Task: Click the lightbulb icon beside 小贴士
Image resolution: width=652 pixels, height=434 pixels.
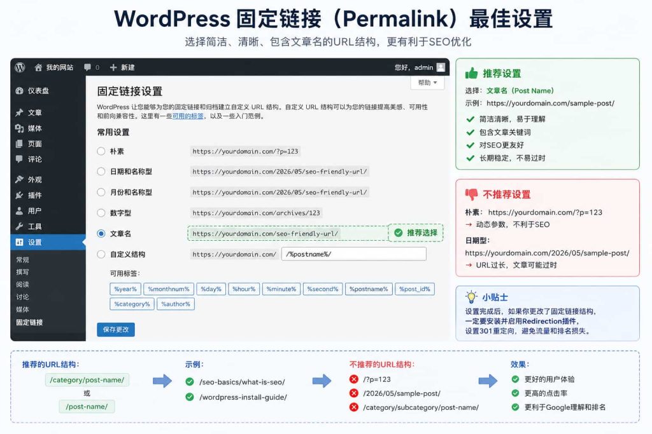Action: coord(471,297)
